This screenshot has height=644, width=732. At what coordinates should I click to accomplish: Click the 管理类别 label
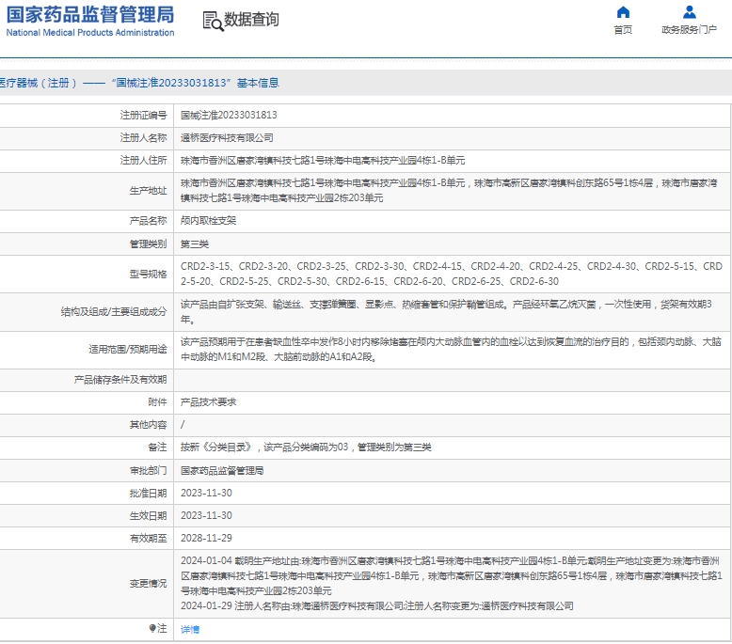click(148, 243)
